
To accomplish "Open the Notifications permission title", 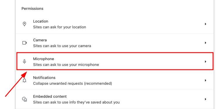I will click(44, 78).
